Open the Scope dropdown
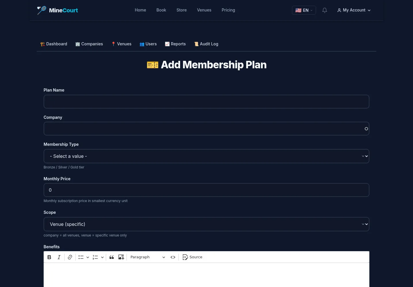The image size is (413, 287). (x=206, y=224)
